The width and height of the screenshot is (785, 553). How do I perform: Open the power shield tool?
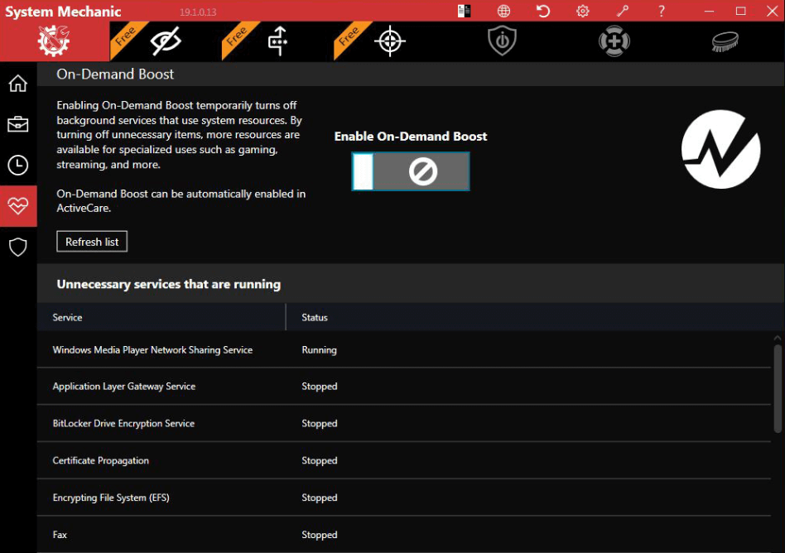502,41
